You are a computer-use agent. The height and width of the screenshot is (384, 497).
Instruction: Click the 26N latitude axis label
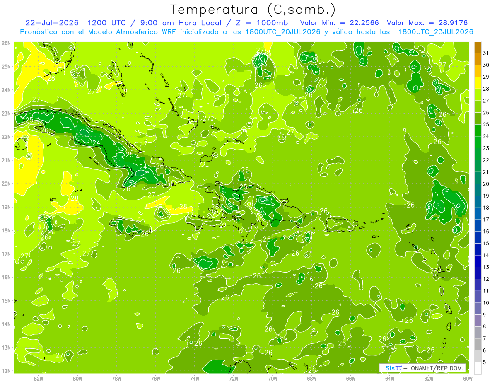click(x=6, y=43)
